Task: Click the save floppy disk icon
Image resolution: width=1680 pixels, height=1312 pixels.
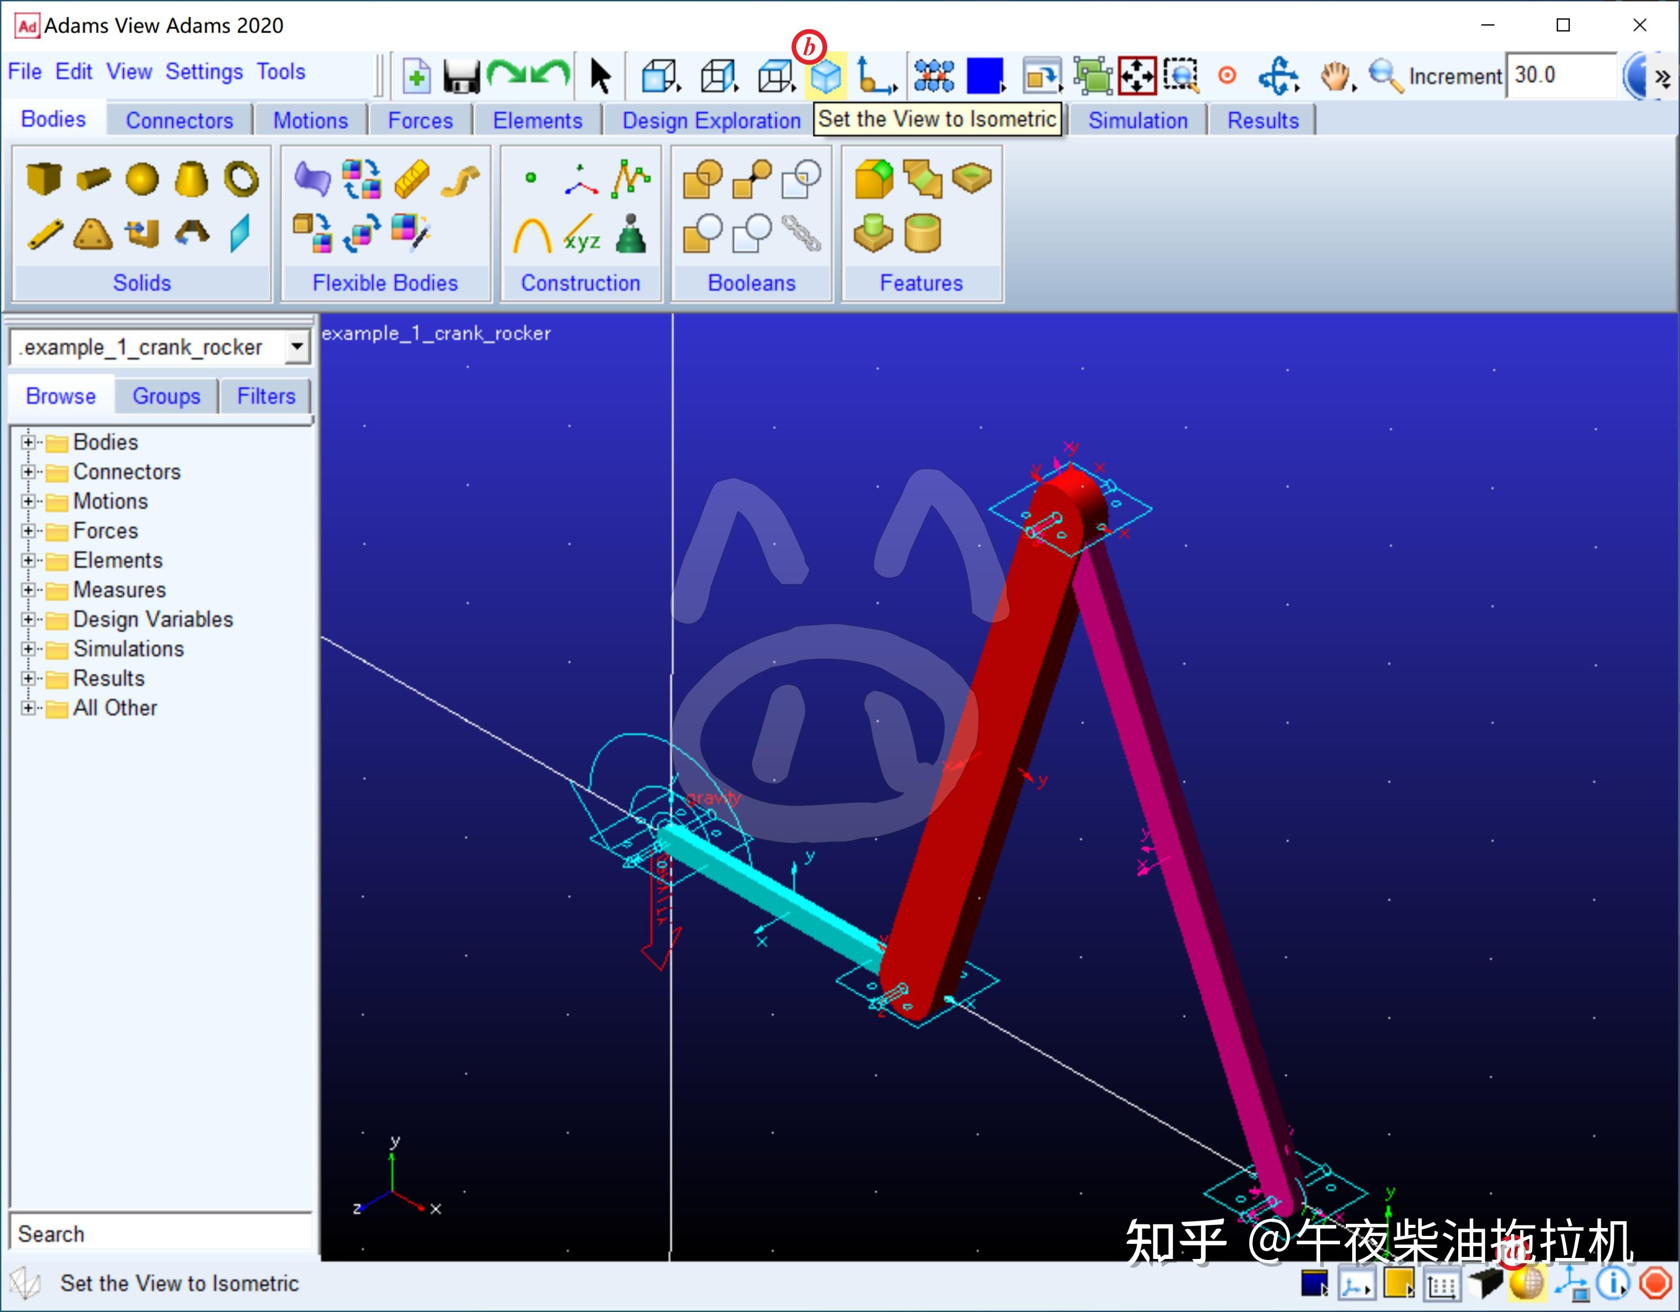Action: (461, 76)
